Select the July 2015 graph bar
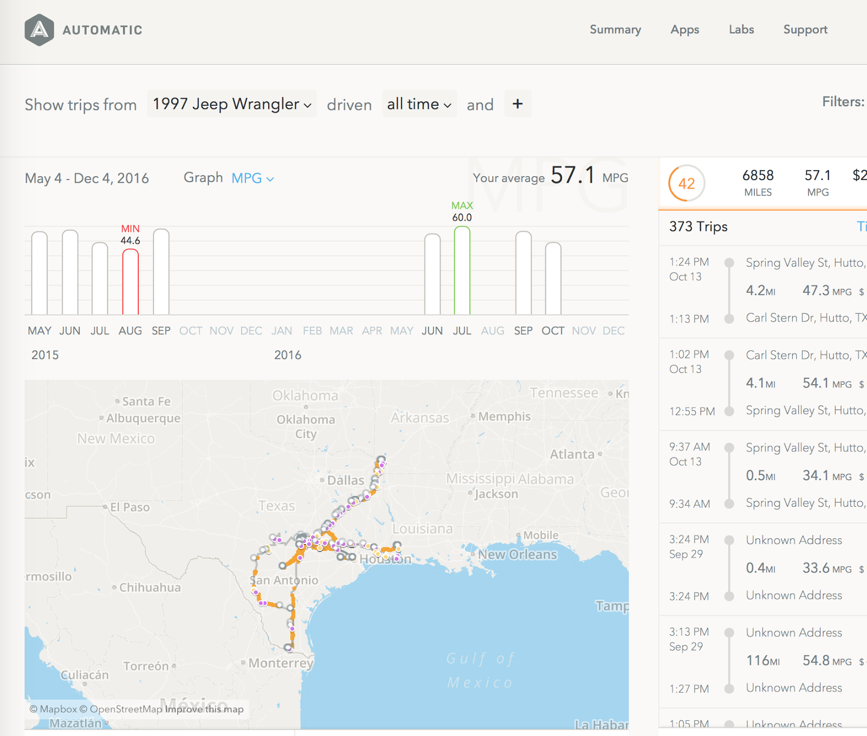Image resolution: width=867 pixels, height=736 pixels. pyautogui.click(x=100, y=279)
